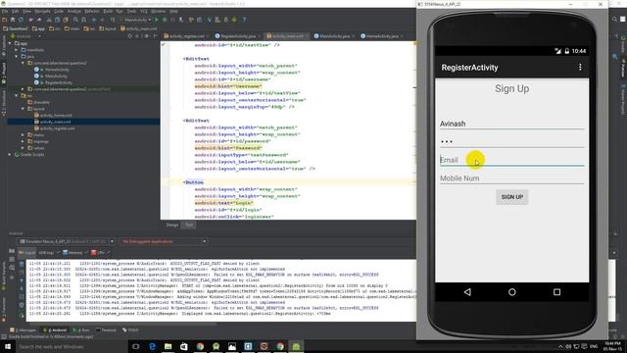Synchronize the project with the refresh icon
Screen dimensions: 627x353
click(x=21, y=20)
